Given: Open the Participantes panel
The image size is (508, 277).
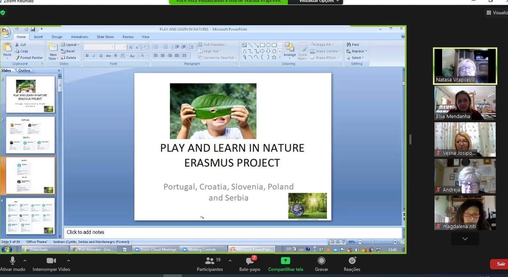Looking at the screenshot, I should coord(210,264).
